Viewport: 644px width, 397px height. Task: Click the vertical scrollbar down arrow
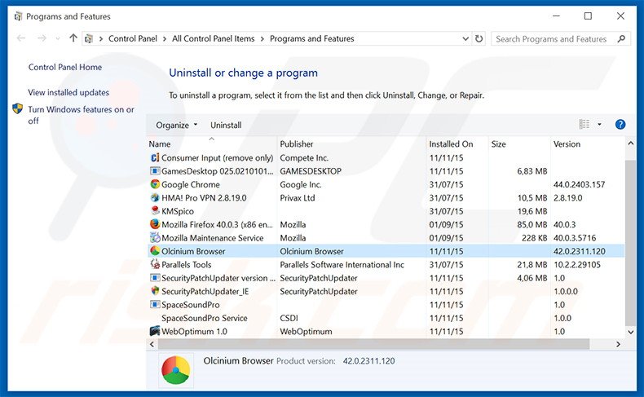[630, 332]
